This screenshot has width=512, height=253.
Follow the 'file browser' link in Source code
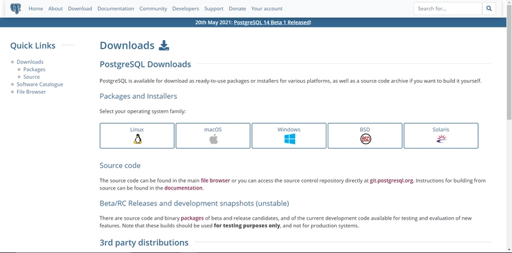coord(215,181)
